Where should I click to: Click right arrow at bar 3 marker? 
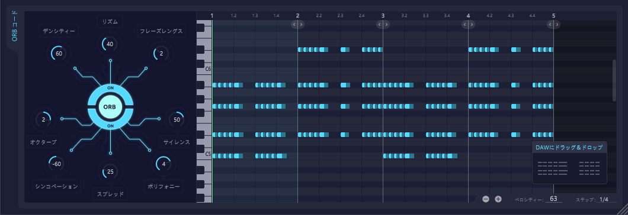click(x=386, y=25)
